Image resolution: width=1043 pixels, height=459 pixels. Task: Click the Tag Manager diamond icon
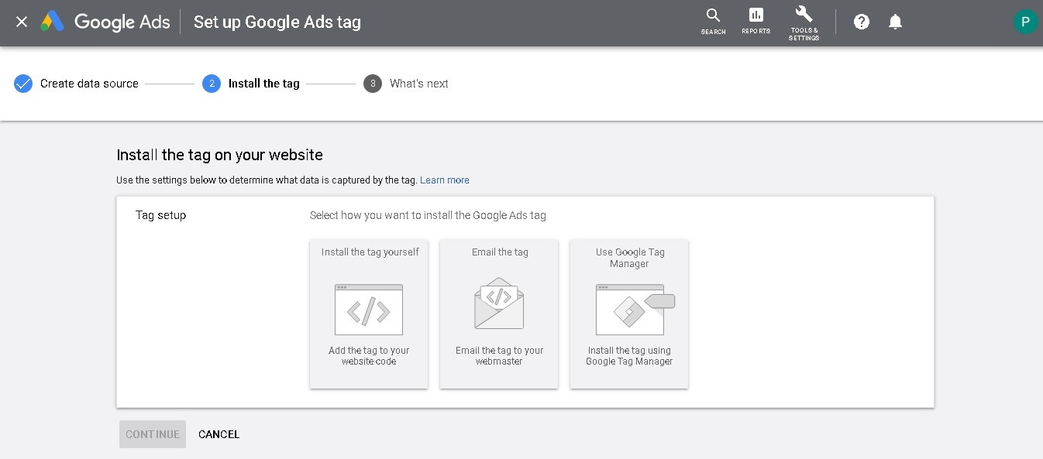635,310
